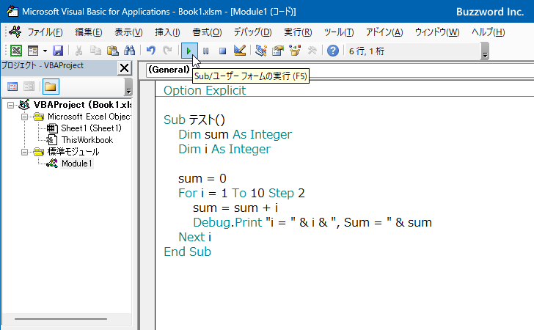Viewport: 534px width, 330px height.
Task: Open the アドイン(A) menu
Action: pos(384,32)
